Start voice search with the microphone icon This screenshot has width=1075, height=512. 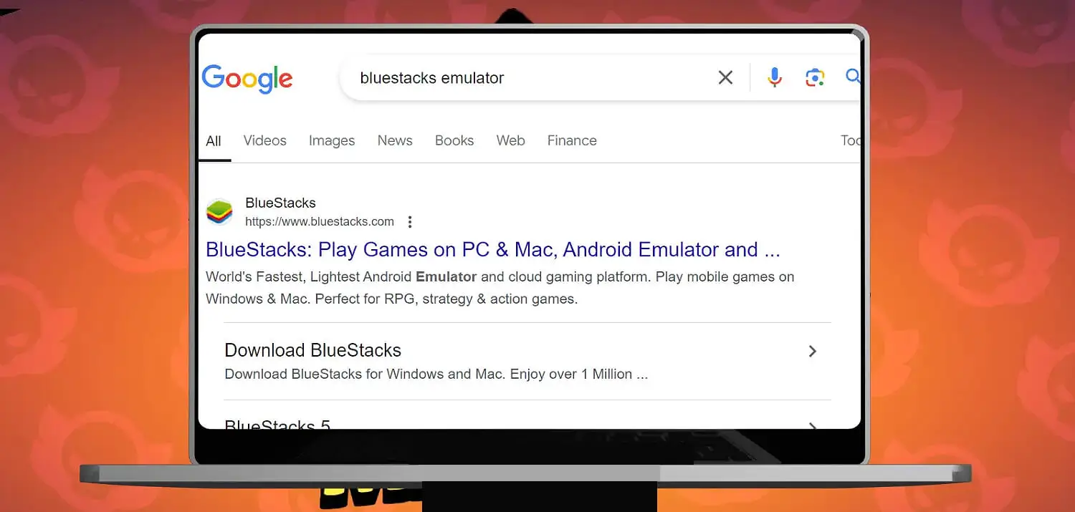[x=774, y=77]
